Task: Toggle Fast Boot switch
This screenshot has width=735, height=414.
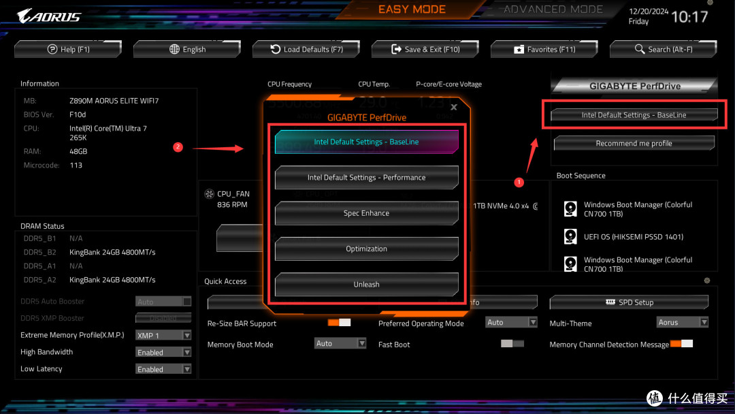Action: click(x=512, y=344)
